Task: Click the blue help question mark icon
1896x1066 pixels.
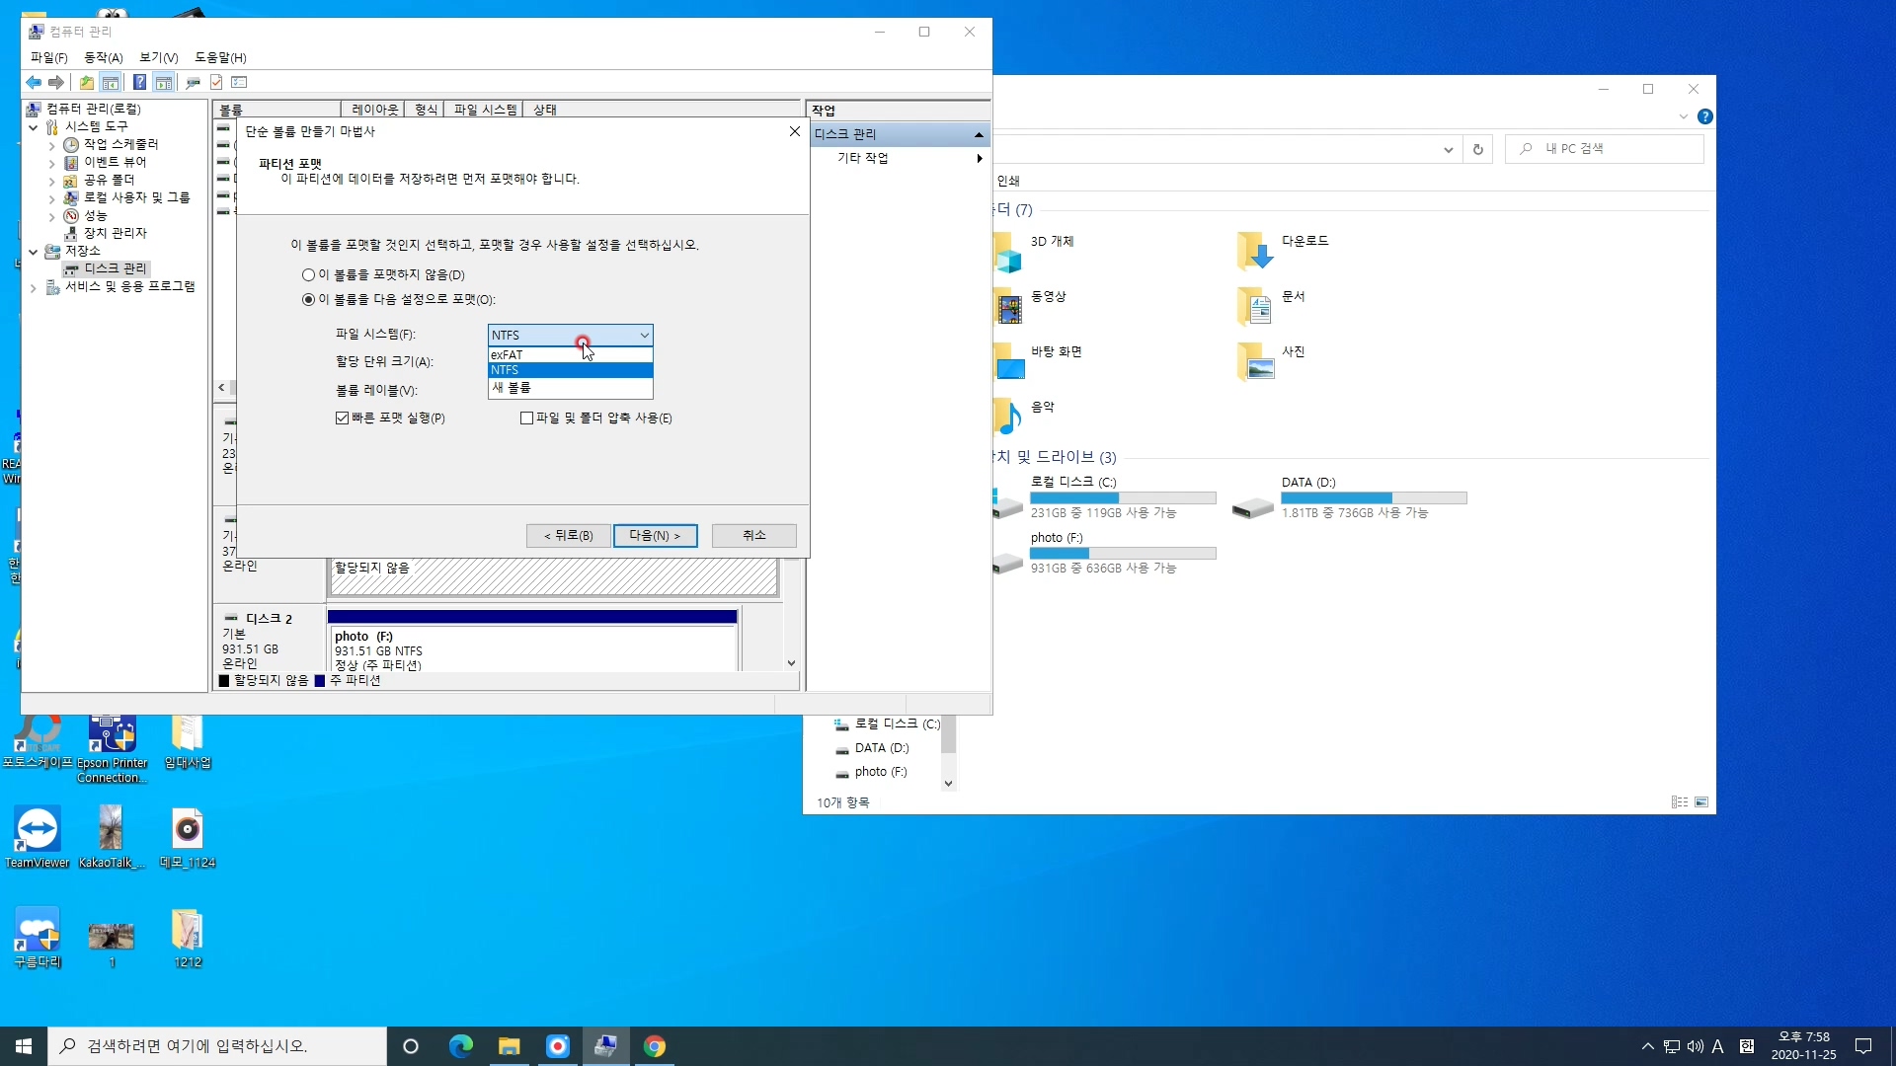Action: pos(139,83)
